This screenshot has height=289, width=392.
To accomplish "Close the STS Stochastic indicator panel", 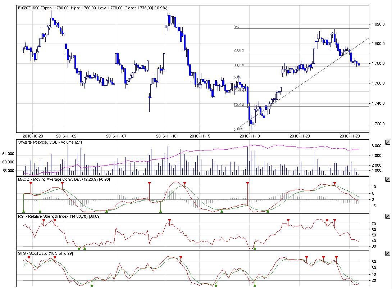I will 387,253.
